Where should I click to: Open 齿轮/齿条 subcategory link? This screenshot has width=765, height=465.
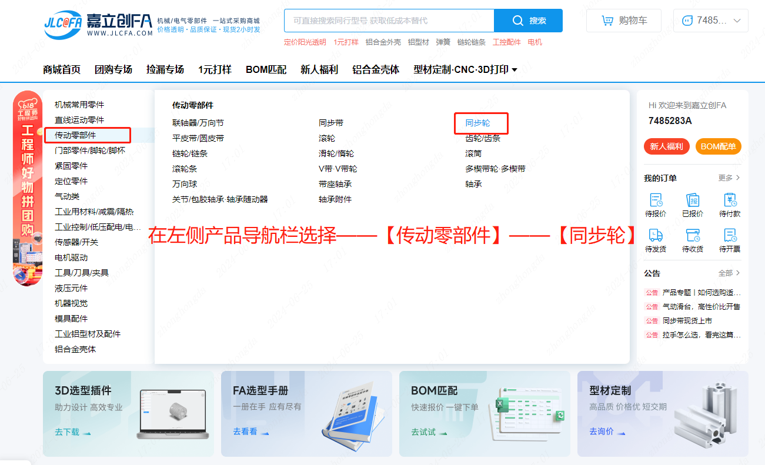pyautogui.click(x=483, y=138)
